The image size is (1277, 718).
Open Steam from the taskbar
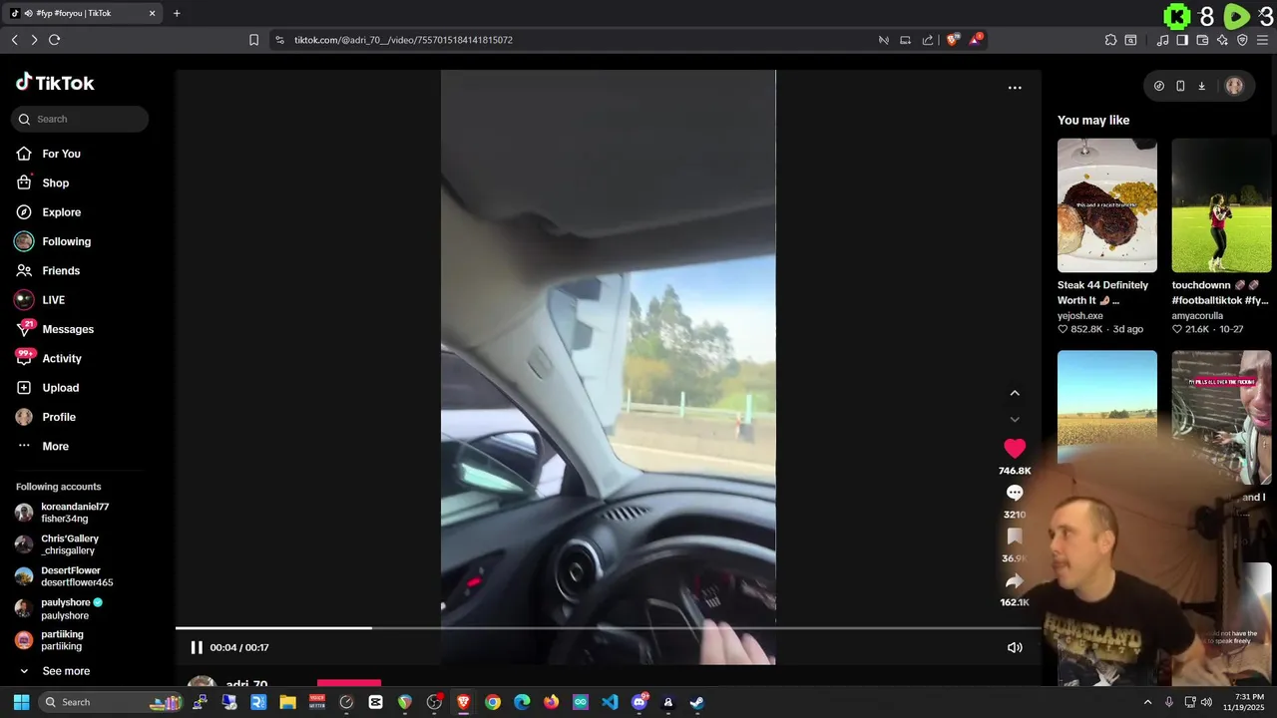(697, 702)
